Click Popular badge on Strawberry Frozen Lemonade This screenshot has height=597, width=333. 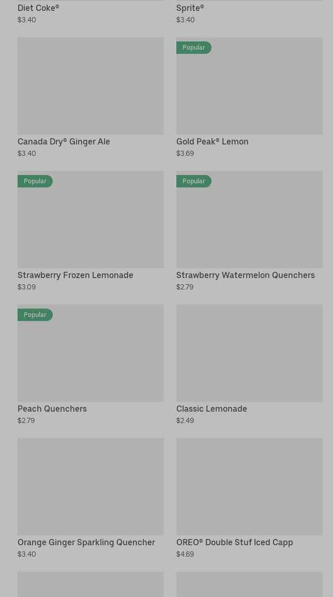tap(35, 181)
